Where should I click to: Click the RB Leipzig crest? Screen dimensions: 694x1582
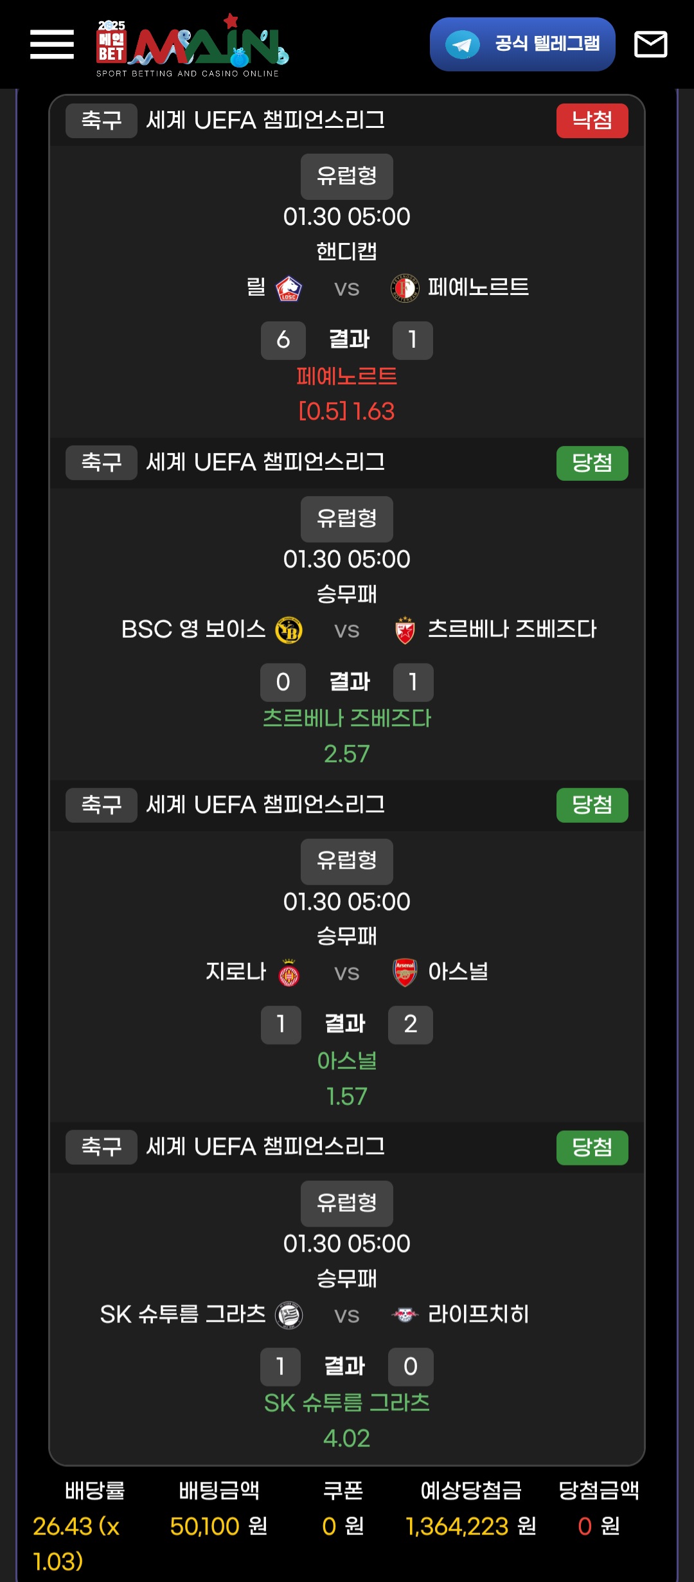pos(405,1315)
